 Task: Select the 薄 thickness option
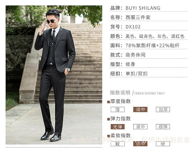pyautogui.click(x=117, y=110)
